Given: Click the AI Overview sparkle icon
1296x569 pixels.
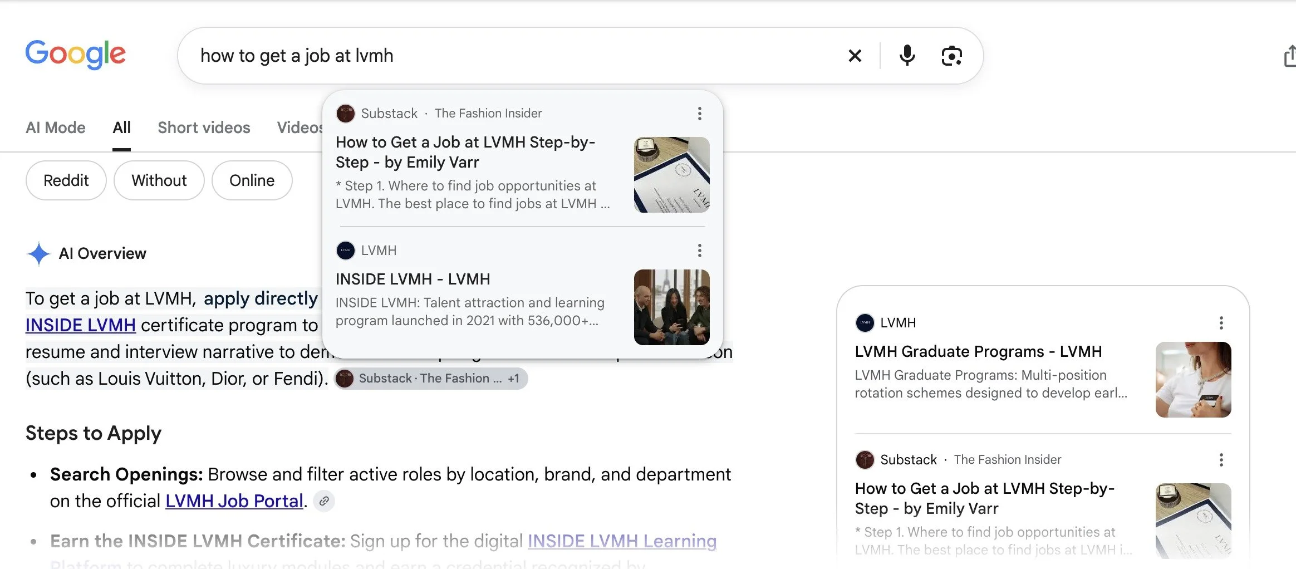Looking at the screenshot, I should click(x=38, y=253).
